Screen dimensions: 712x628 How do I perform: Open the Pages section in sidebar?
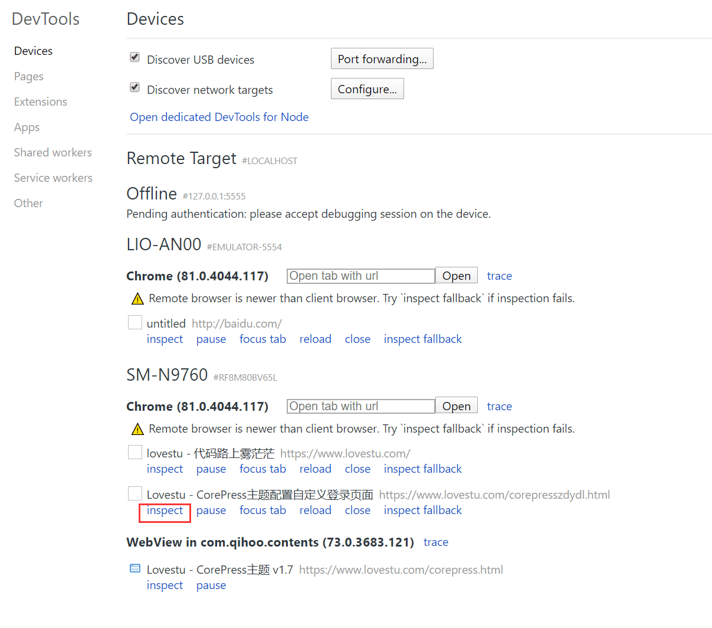tap(29, 77)
